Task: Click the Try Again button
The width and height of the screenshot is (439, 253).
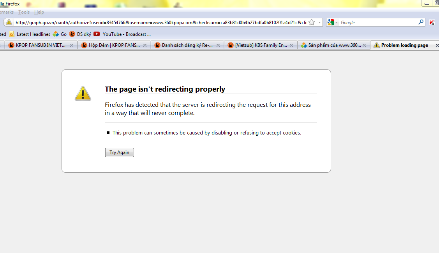Action: click(x=120, y=152)
